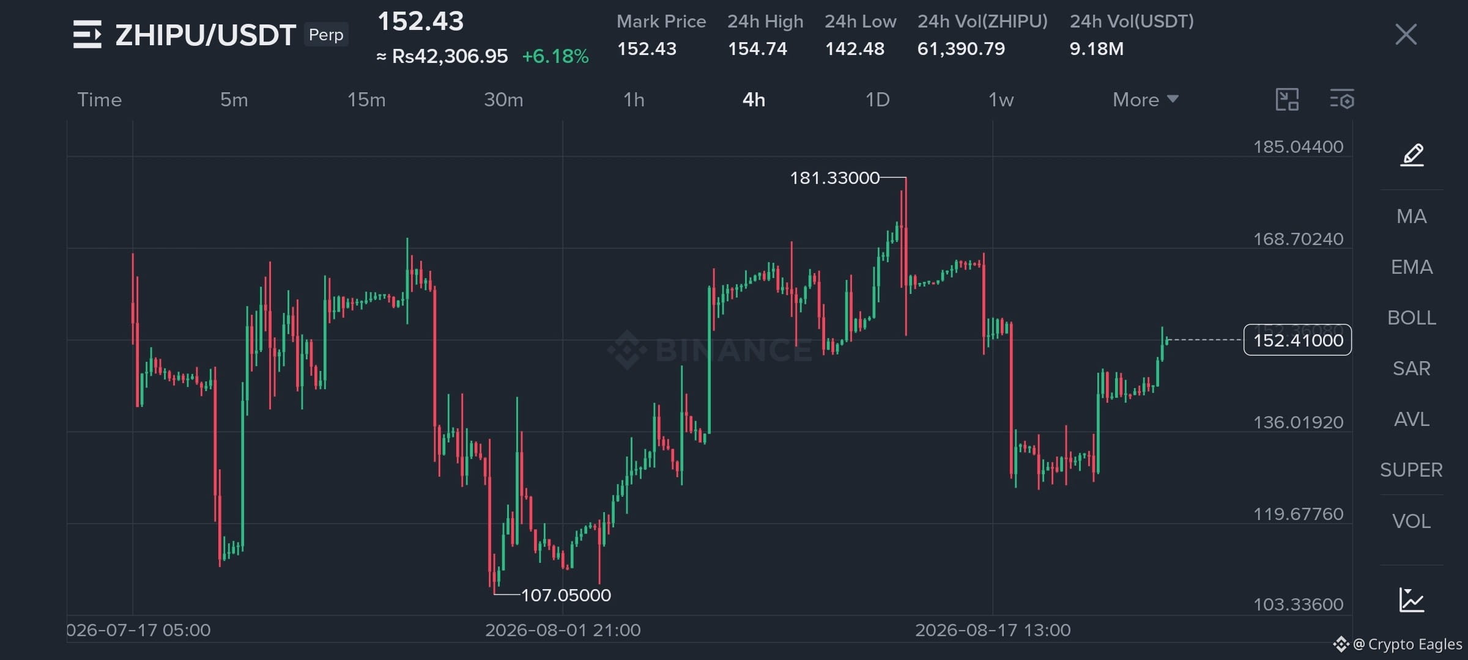This screenshot has width=1468, height=660.
Task: Select the 4h timeframe
Action: point(754,100)
